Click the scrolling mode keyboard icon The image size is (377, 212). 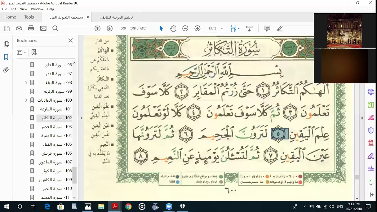coord(249,28)
